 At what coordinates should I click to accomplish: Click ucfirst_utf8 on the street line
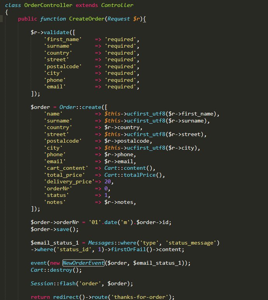point(146,134)
